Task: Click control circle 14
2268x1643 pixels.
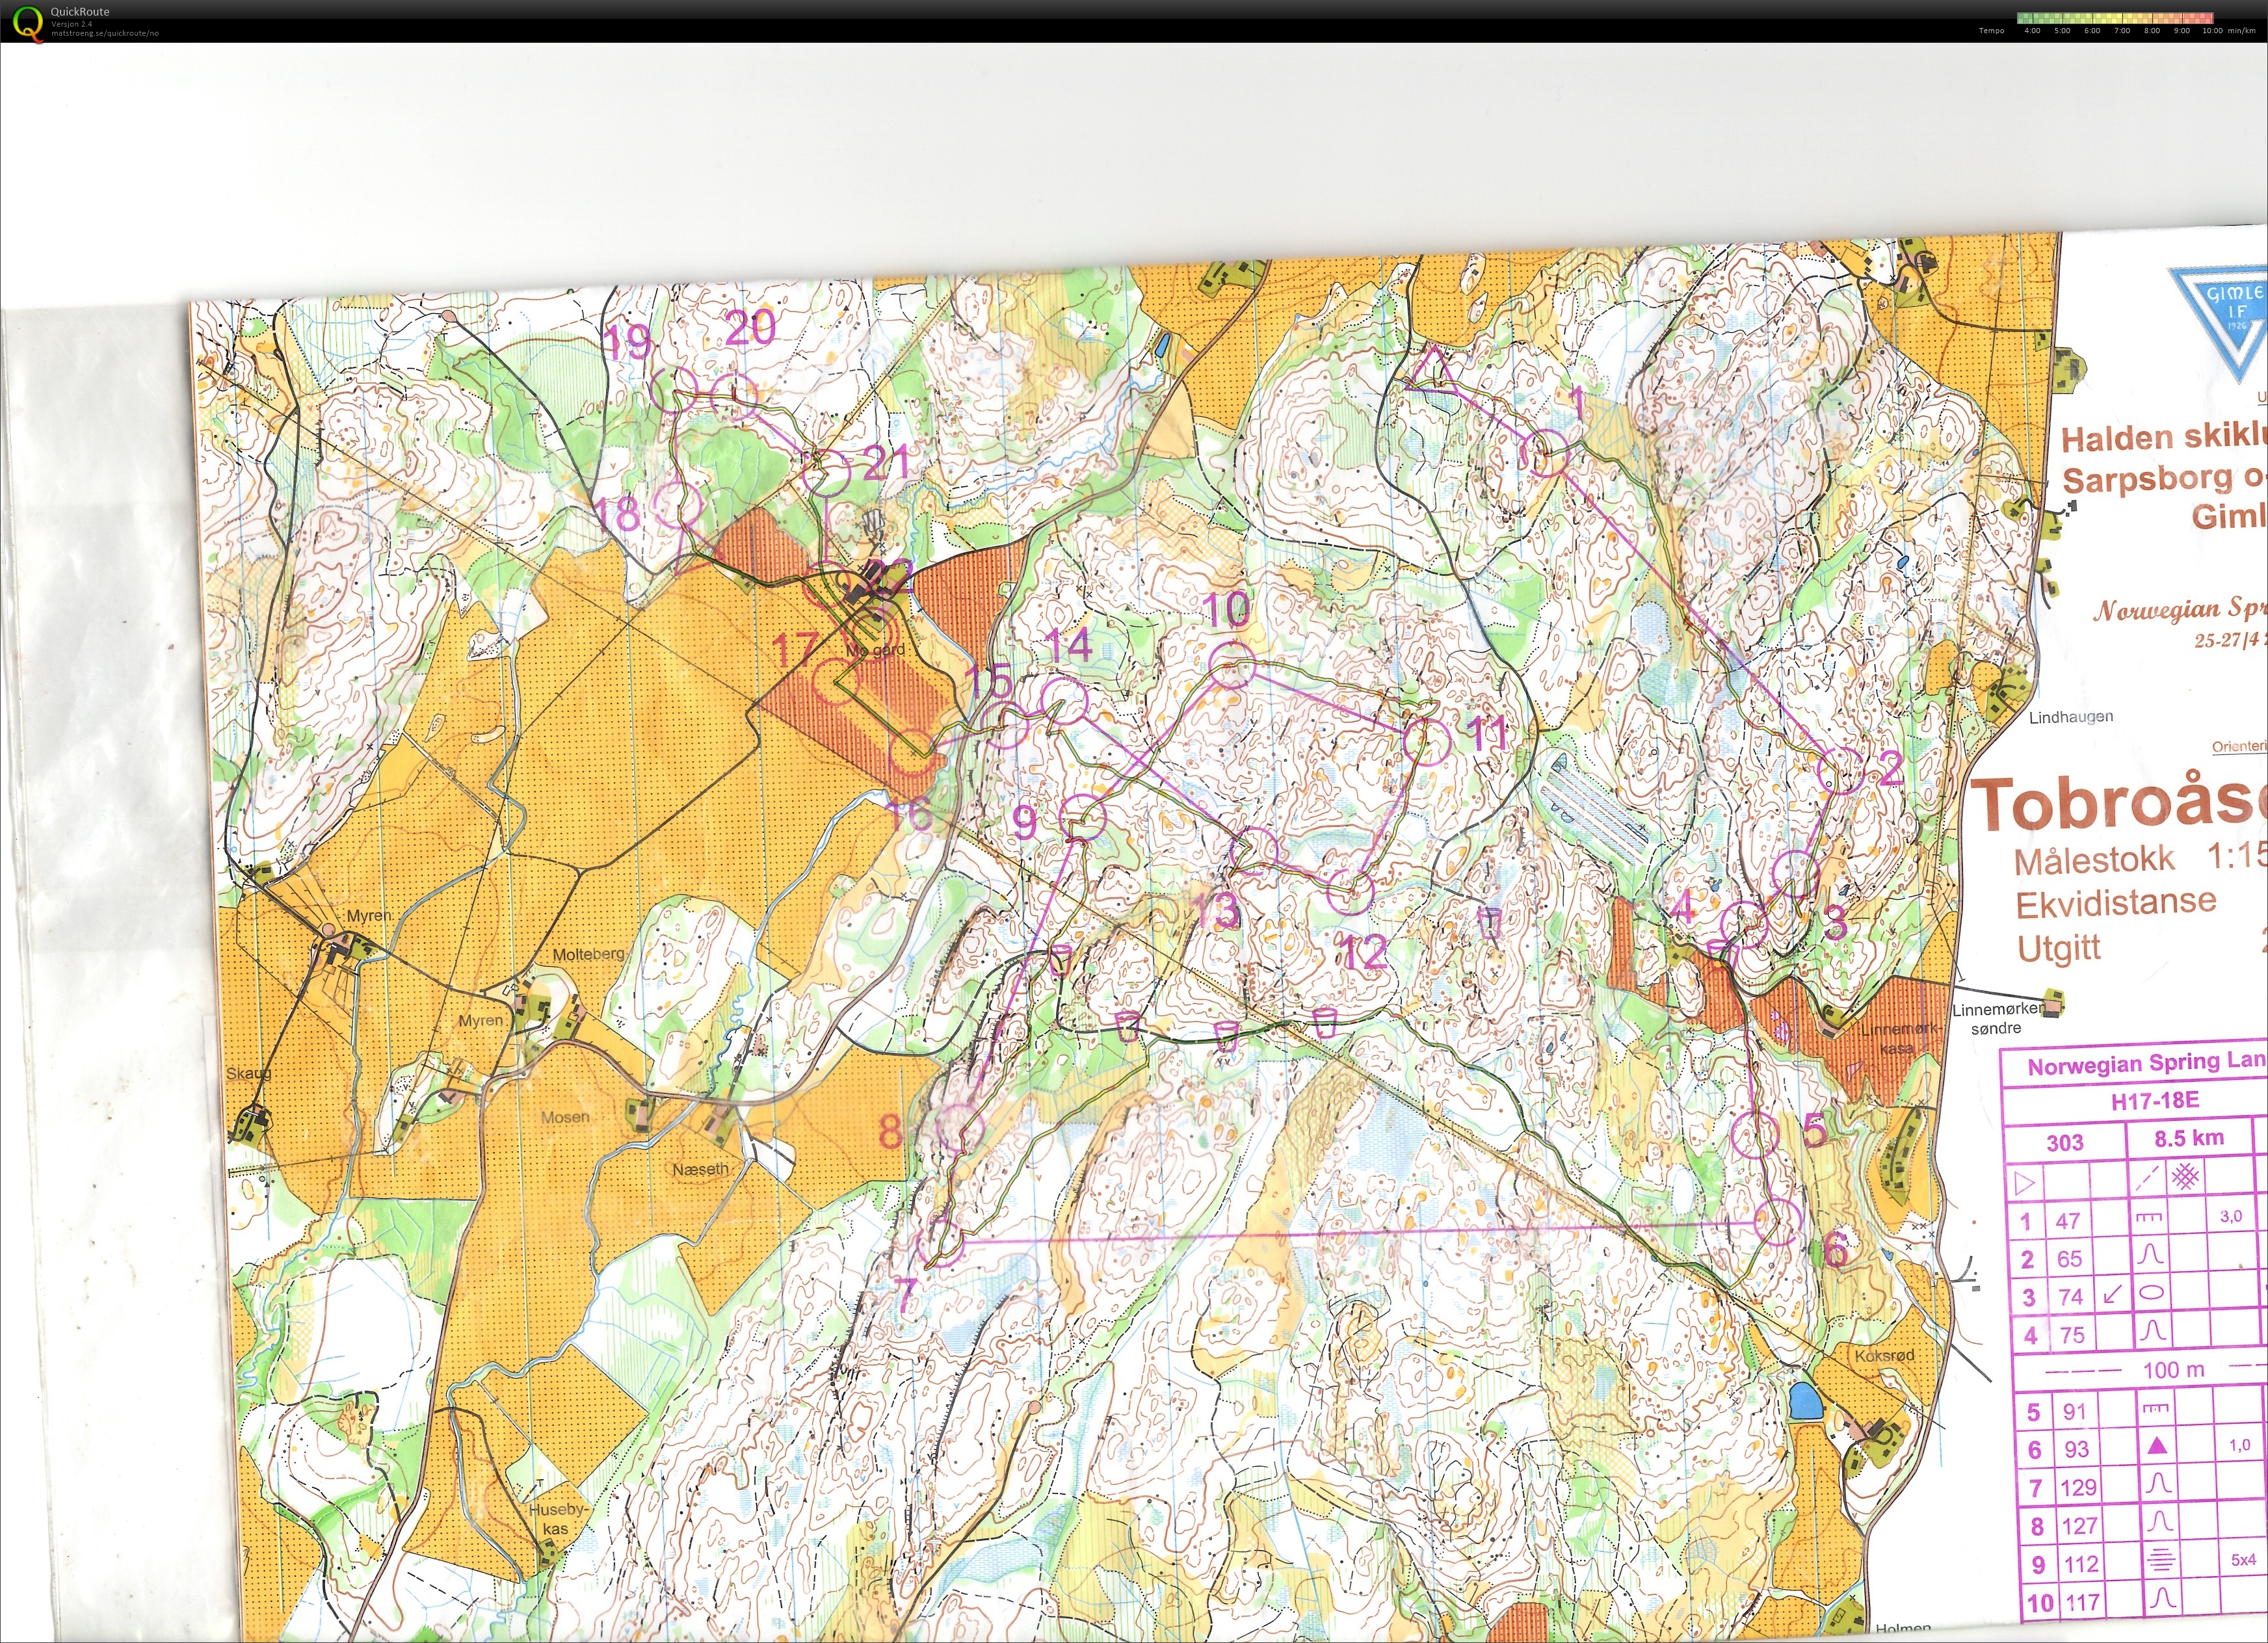Action: pos(1064,700)
